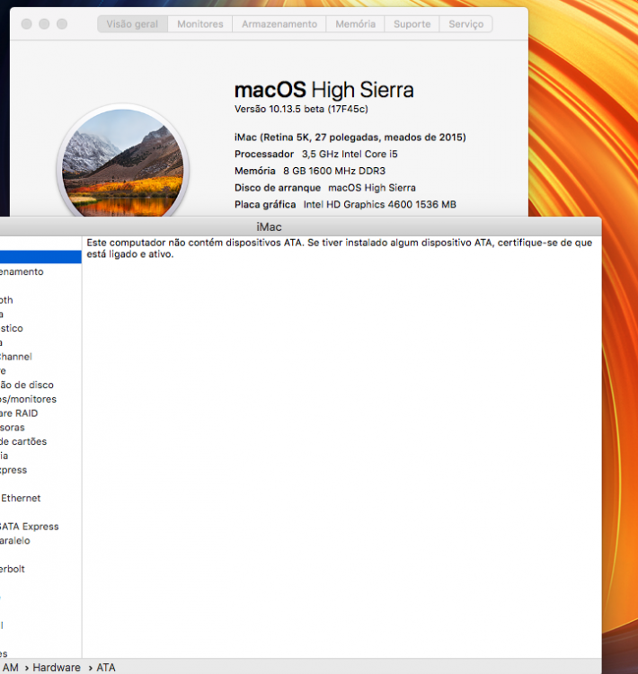This screenshot has width=638, height=674.
Task: Select the Bluetooth sidebar entry
Action: click(6, 300)
